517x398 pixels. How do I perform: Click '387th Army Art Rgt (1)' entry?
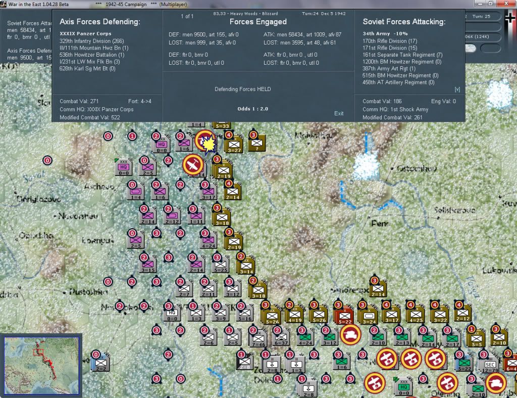pyautogui.click(x=389, y=69)
